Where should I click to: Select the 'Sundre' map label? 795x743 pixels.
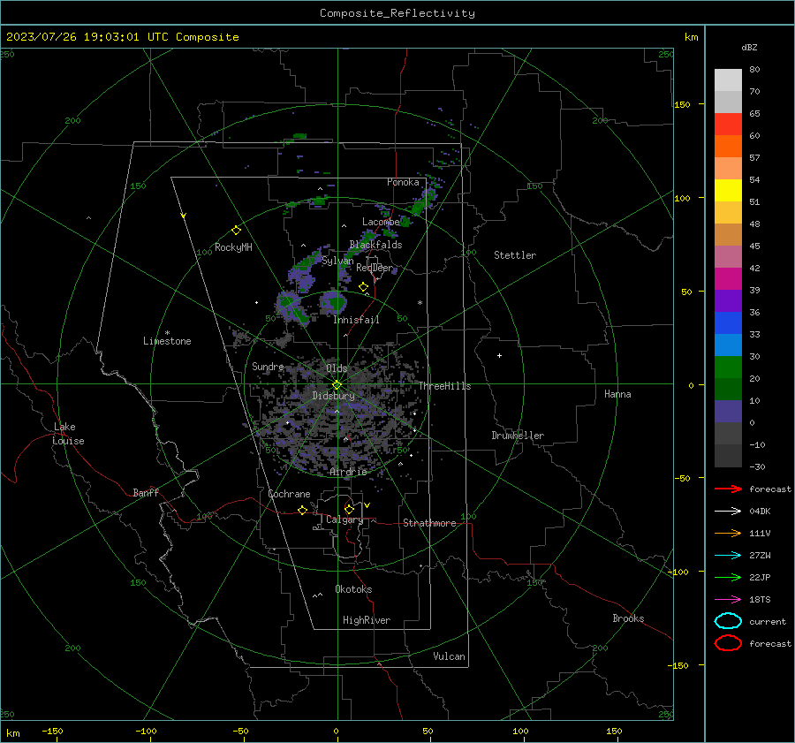click(268, 366)
